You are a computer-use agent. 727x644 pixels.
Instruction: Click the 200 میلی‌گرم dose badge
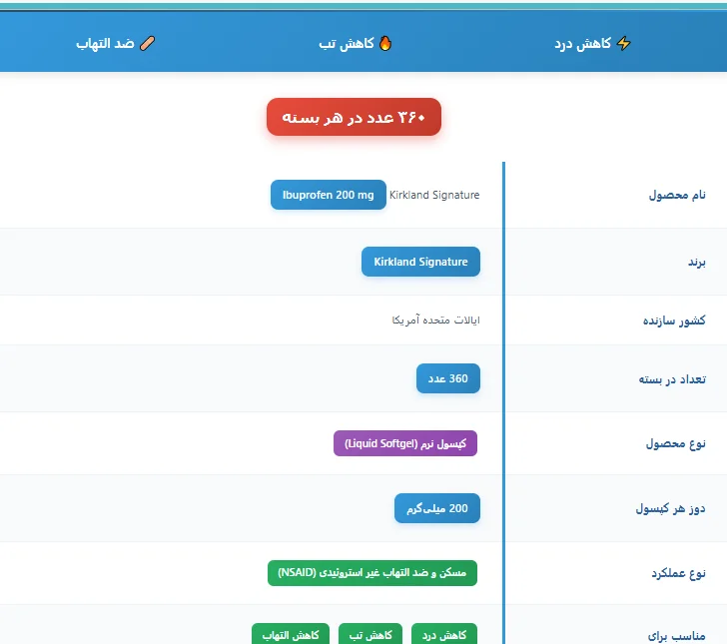tap(437, 508)
